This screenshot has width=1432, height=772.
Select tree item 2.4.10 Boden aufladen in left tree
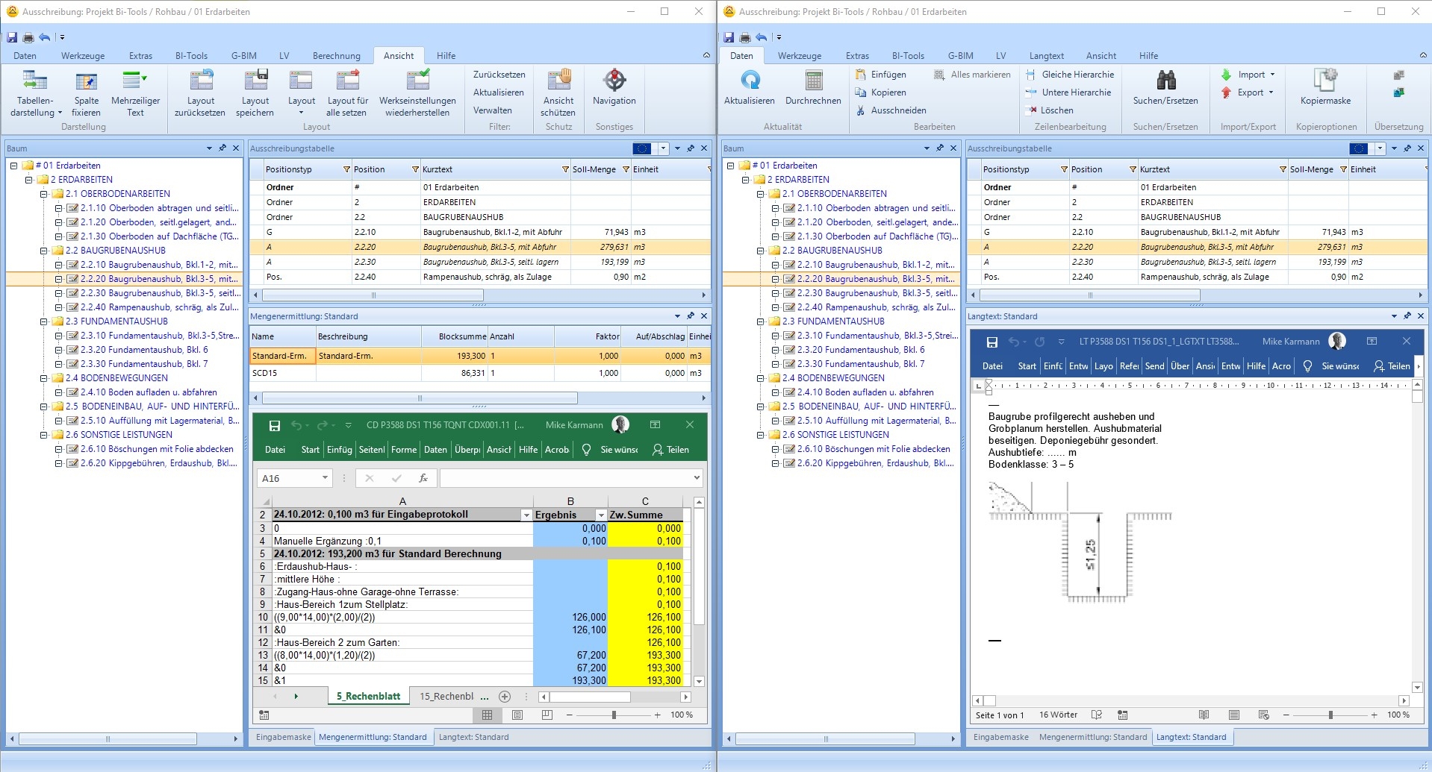[148, 392]
